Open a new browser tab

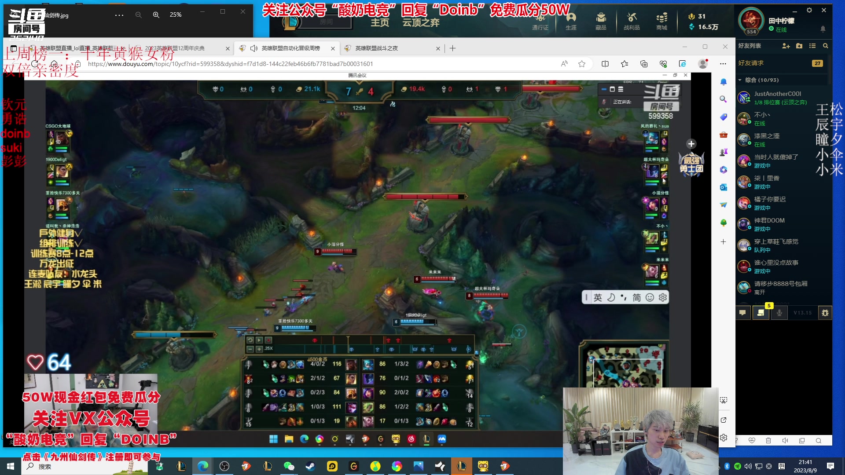(452, 48)
